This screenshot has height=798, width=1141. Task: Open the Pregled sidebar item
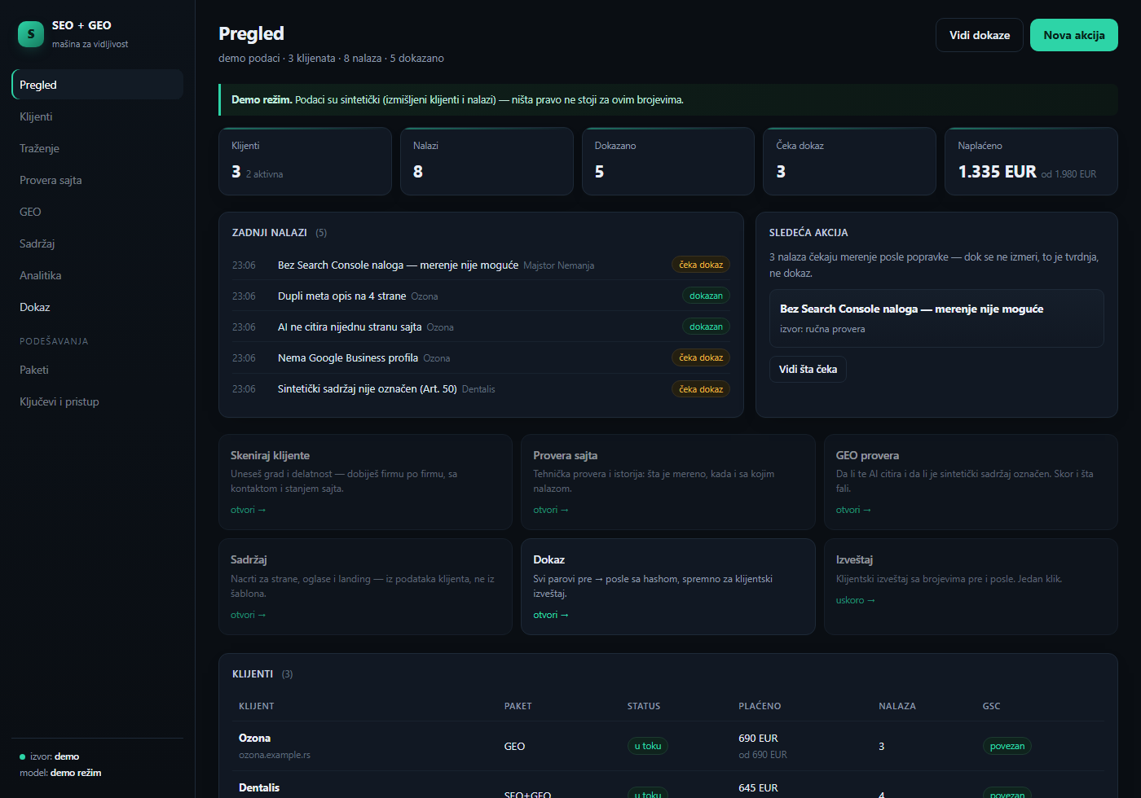click(x=98, y=85)
